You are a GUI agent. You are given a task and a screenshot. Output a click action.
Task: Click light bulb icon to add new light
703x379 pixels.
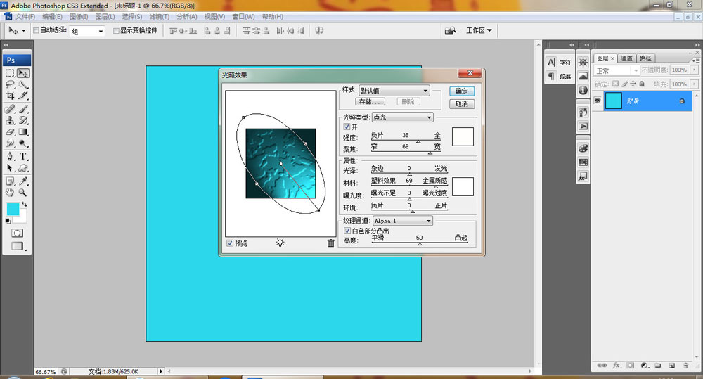tap(280, 243)
